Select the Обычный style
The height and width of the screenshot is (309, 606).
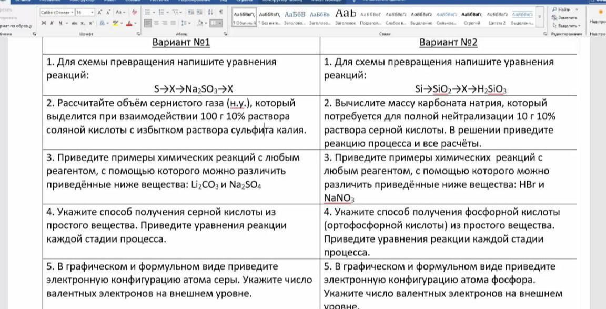[x=244, y=18]
